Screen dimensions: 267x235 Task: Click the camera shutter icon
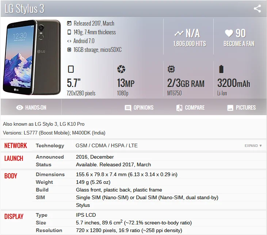[121, 69]
